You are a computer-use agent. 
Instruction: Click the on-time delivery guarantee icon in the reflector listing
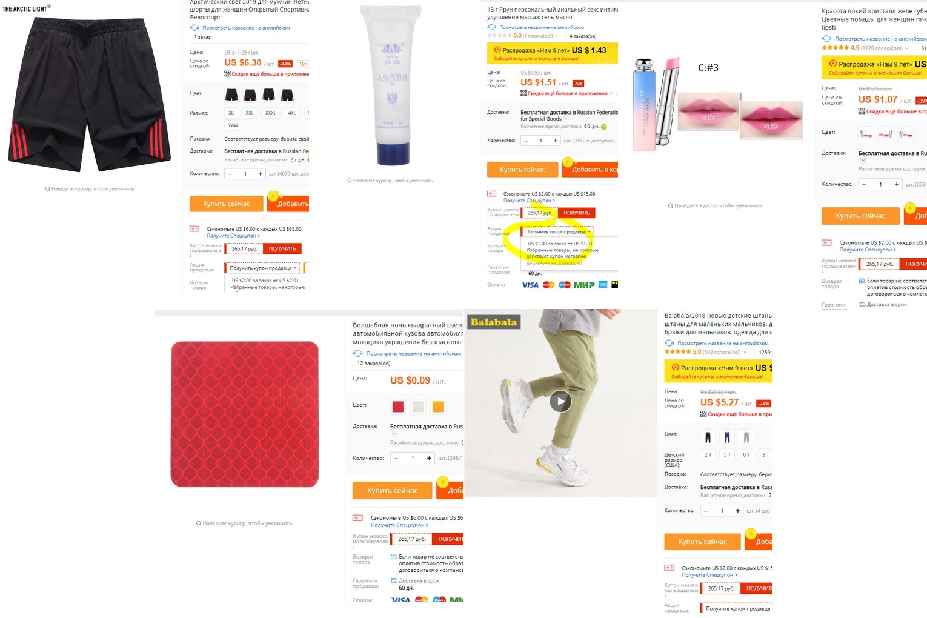394,580
